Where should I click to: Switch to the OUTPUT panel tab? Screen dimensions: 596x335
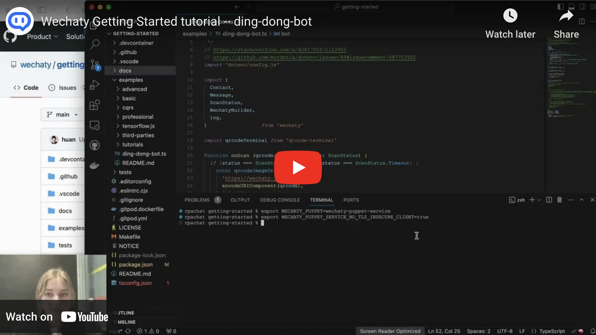[240, 200]
